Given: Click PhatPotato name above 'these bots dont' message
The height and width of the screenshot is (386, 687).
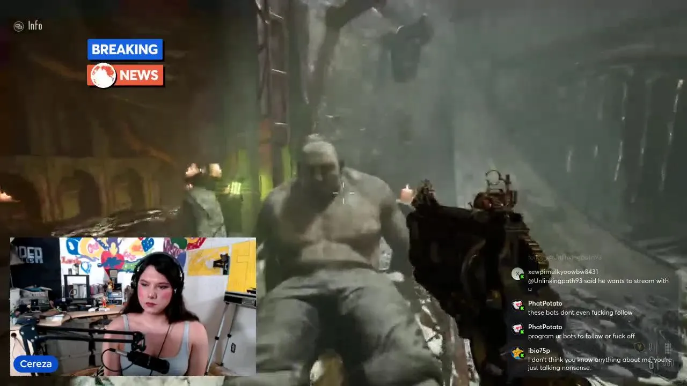Looking at the screenshot, I should click(545, 303).
